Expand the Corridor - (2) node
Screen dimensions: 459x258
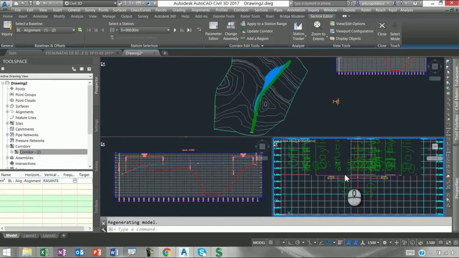[x=12, y=152]
